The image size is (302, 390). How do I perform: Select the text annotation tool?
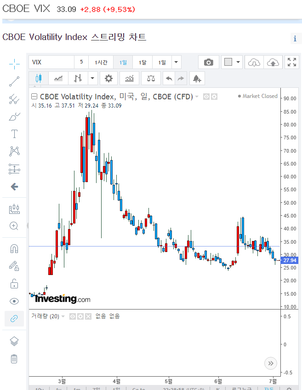click(14, 134)
